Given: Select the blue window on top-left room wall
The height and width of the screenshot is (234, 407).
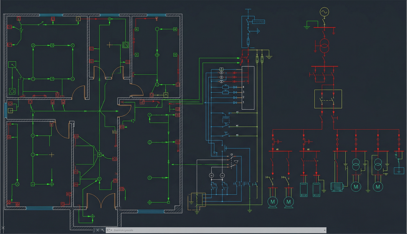Looking at the screenshot, I should [51, 15].
